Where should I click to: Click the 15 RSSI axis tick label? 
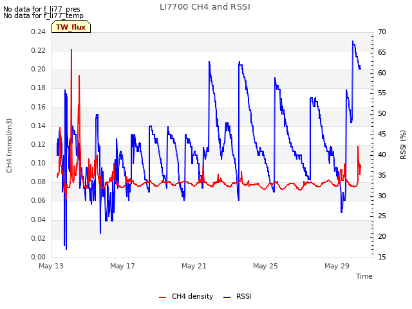382,257
